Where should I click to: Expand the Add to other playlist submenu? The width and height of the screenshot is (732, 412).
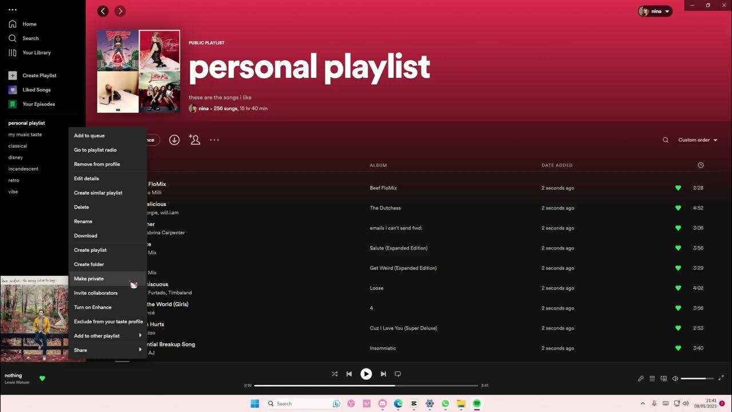108,336
